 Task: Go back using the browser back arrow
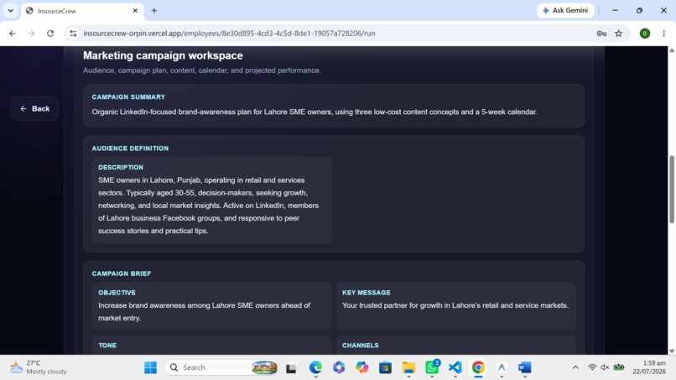(x=13, y=34)
